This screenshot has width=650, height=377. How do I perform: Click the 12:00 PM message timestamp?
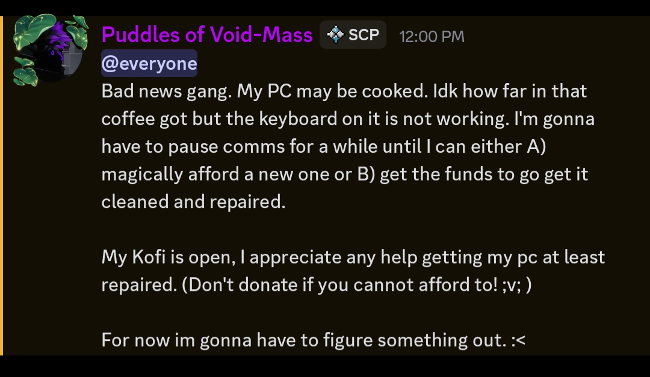[x=432, y=36]
